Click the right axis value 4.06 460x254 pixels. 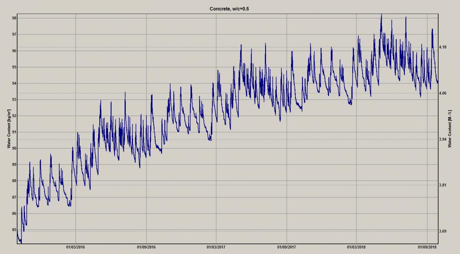click(x=444, y=93)
